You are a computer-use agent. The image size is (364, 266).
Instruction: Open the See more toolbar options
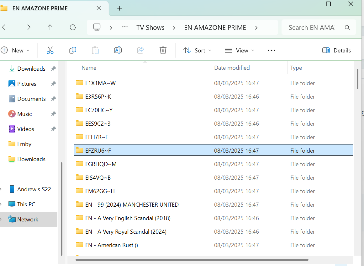pos(272,51)
